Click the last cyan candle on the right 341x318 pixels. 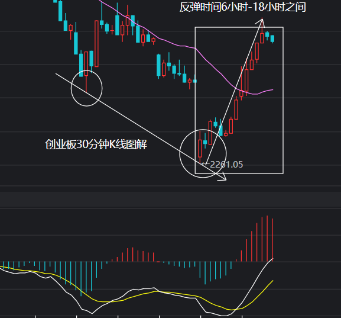click(x=272, y=38)
